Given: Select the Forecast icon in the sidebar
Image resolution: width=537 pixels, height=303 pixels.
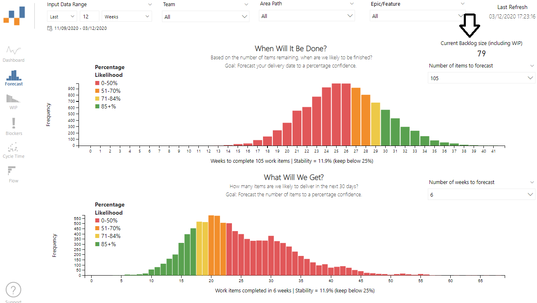Looking at the screenshot, I should point(13,78).
